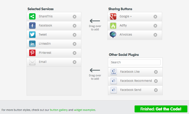
Task: Focus the Other Social Plugins search field
Action: click(x=135, y=62)
